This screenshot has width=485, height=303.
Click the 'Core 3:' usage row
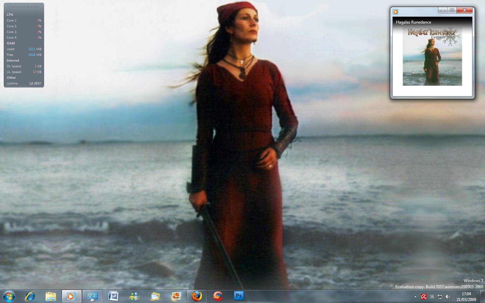[24, 32]
